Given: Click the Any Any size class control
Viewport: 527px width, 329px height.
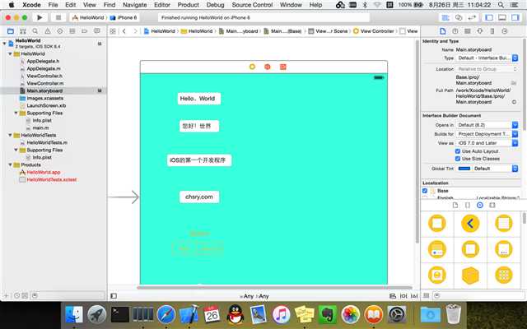Looking at the screenshot, I should (254, 296).
